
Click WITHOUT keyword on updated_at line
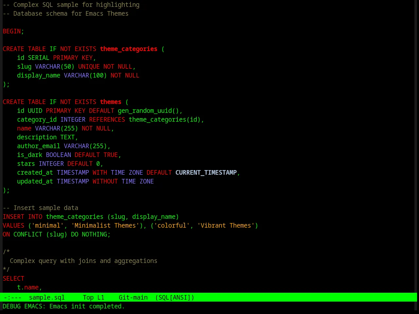(x=105, y=181)
